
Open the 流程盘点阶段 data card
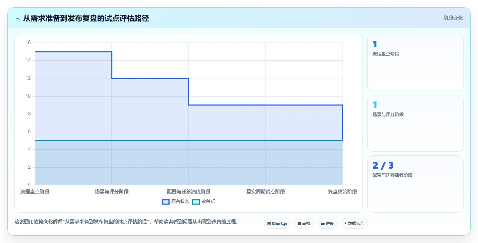415,63
